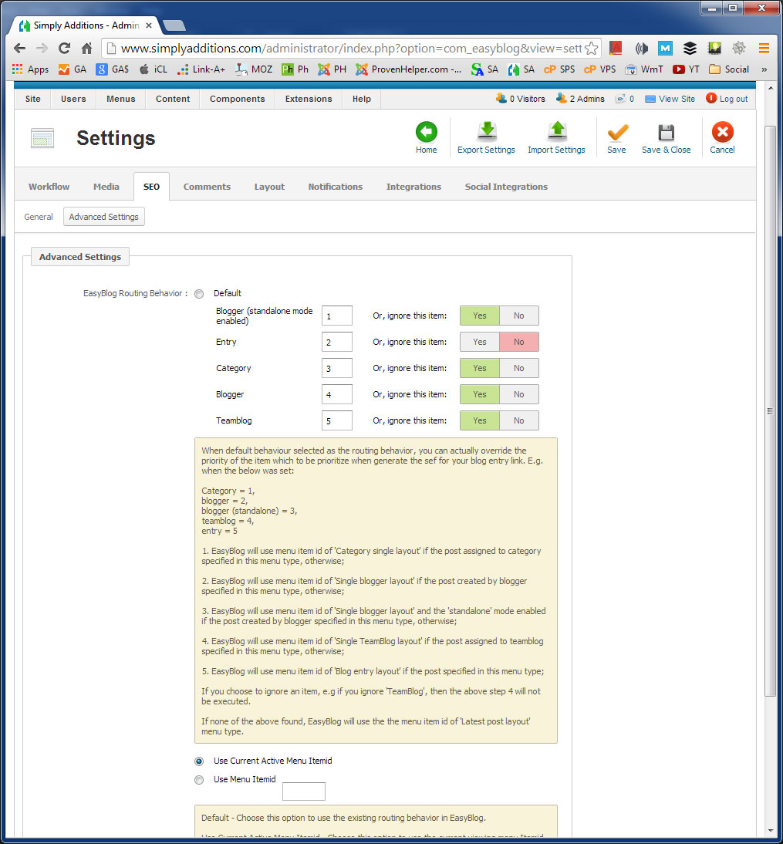This screenshot has height=844, width=783.
Task: Switch to the Notifications tab
Action: [336, 187]
